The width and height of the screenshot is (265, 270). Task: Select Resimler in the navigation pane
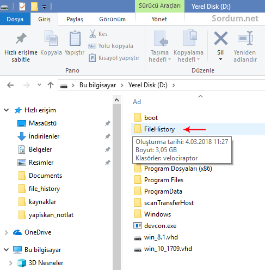[x=41, y=163]
